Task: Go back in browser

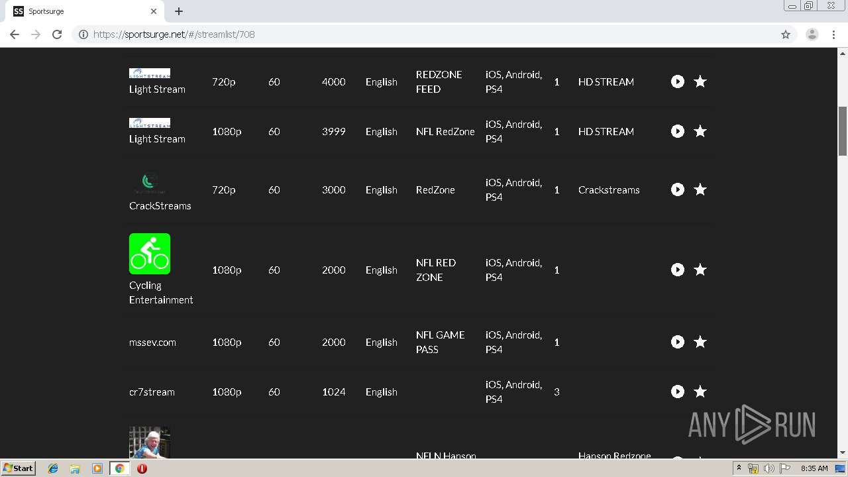Action: coord(15,34)
